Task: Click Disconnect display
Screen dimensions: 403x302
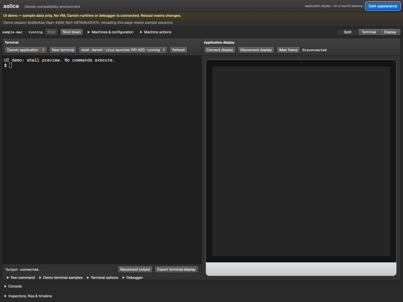Action: [256, 50]
